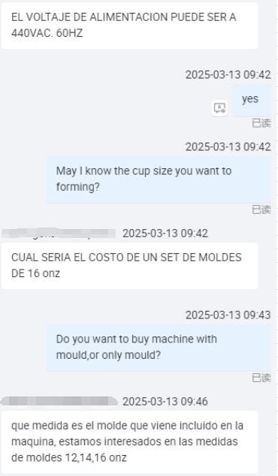
Task: Click the text "DE 16 onz" in the message
Action: click(x=35, y=273)
